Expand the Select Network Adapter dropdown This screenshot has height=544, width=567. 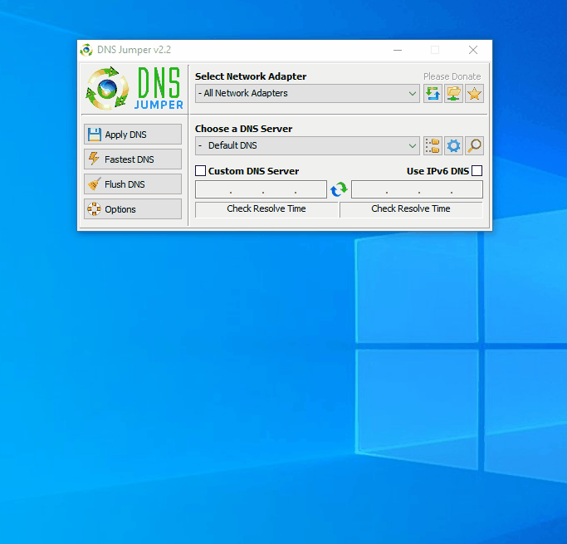click(x=307, y=94)
